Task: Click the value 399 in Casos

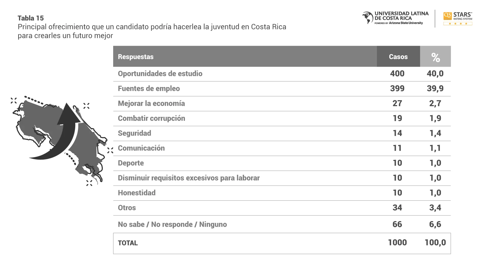Action: 397,88
